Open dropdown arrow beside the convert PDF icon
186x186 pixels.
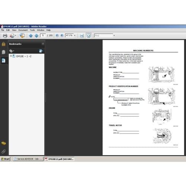coord(16,36)
